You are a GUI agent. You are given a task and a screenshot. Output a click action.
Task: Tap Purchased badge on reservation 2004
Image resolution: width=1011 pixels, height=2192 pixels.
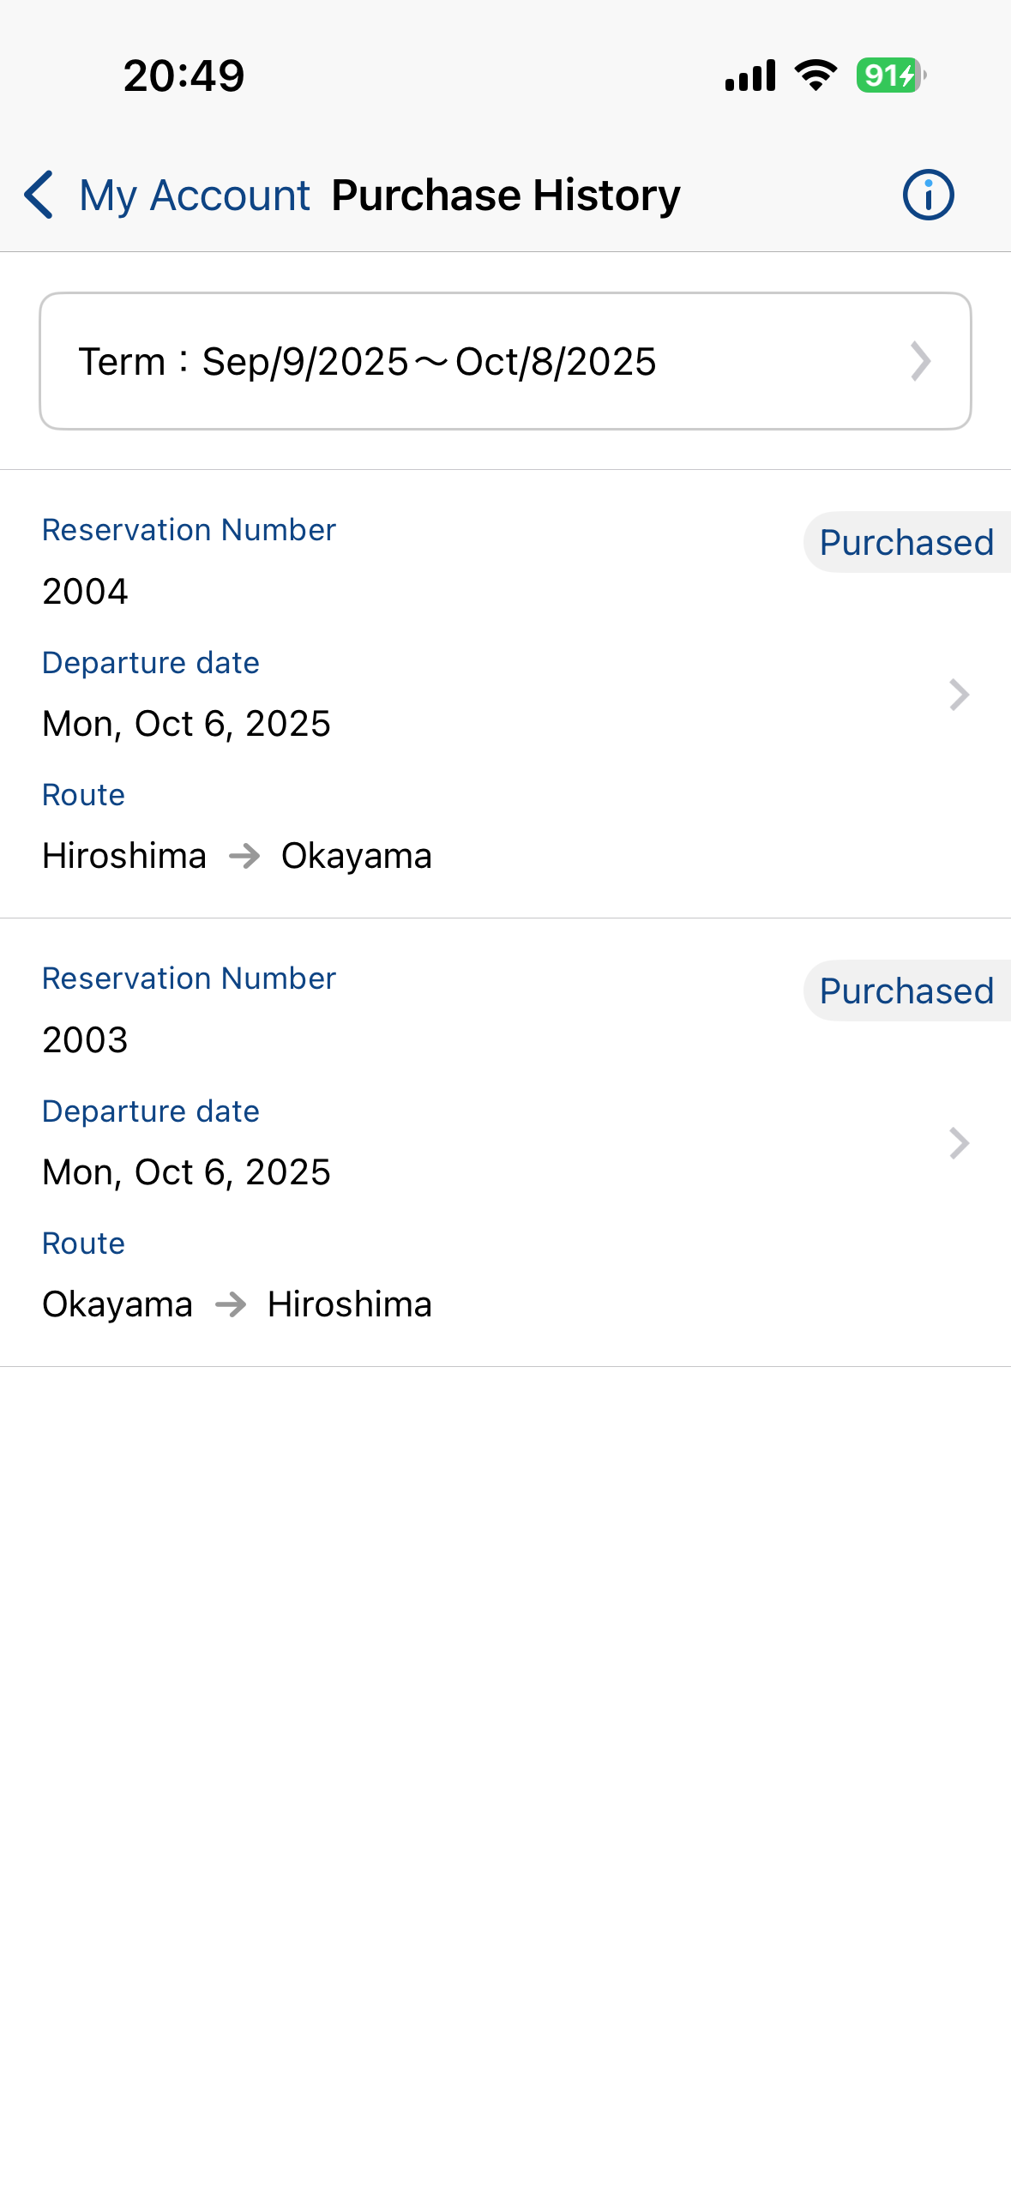(x=906, y=543)
